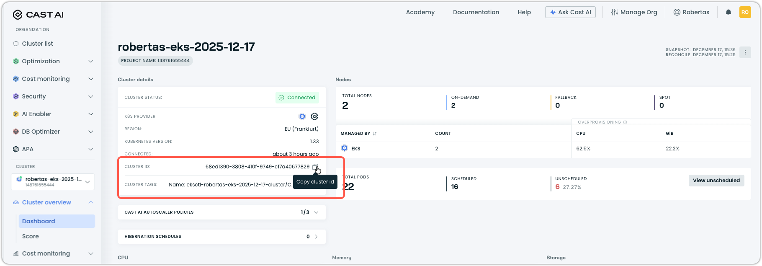
Task: Click the AI Enabler icon
Action: pos(16,114)
